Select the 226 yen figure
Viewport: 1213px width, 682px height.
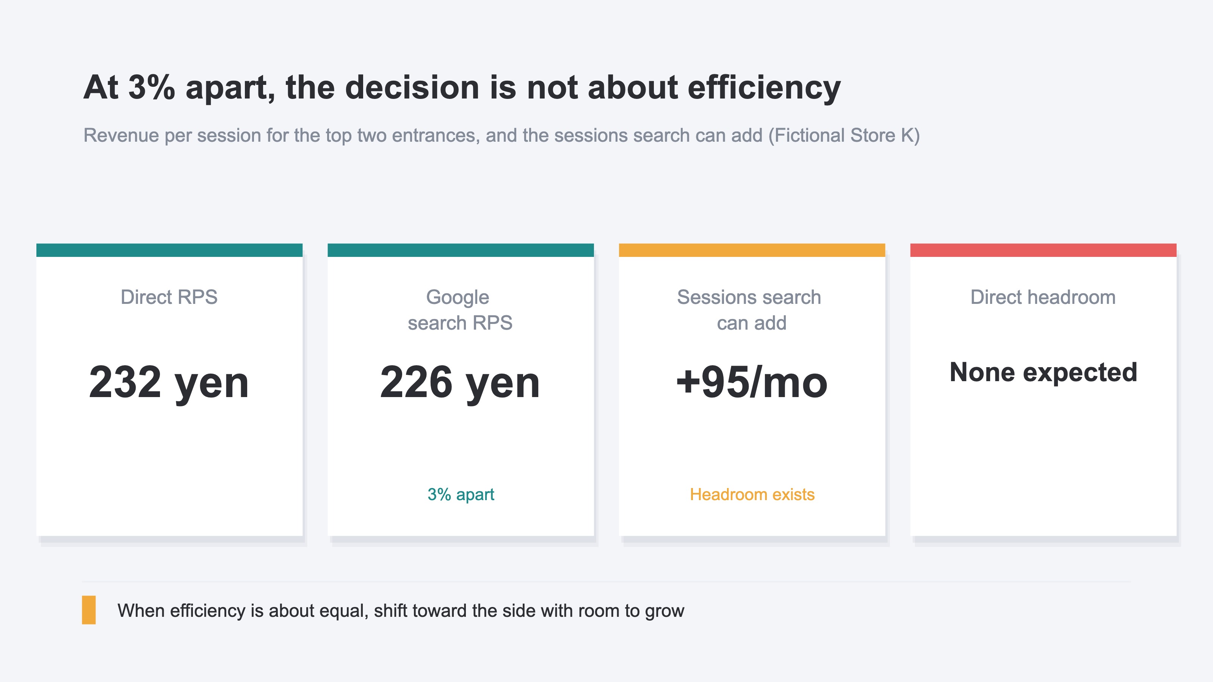460,382
